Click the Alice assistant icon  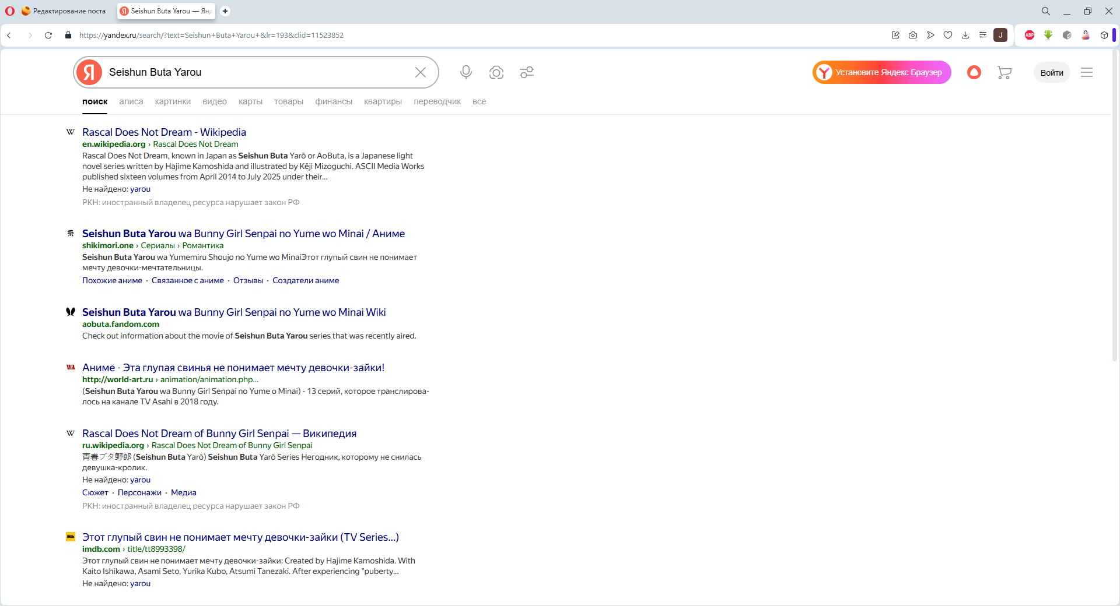tap(974, 72)
